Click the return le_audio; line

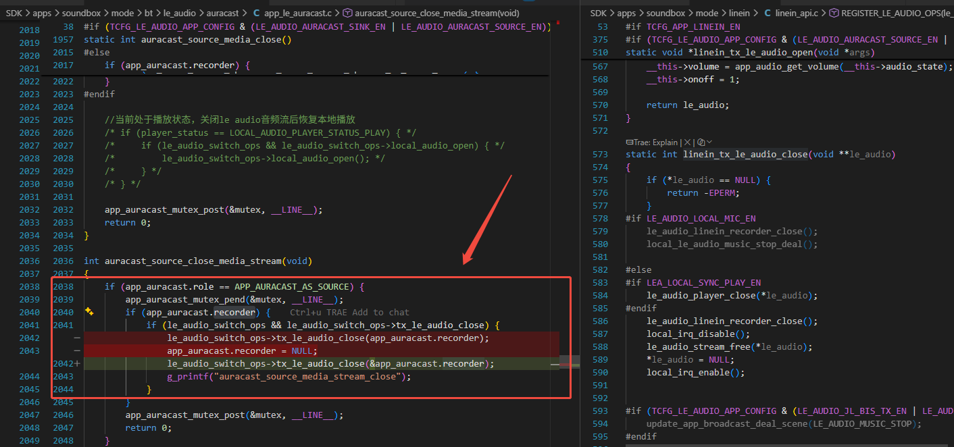[x=688, y=105]
